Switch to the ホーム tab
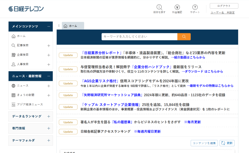Image resolution: width=249 pixels, height=153 pixels. pyautogui.click(x=73, y=26)
